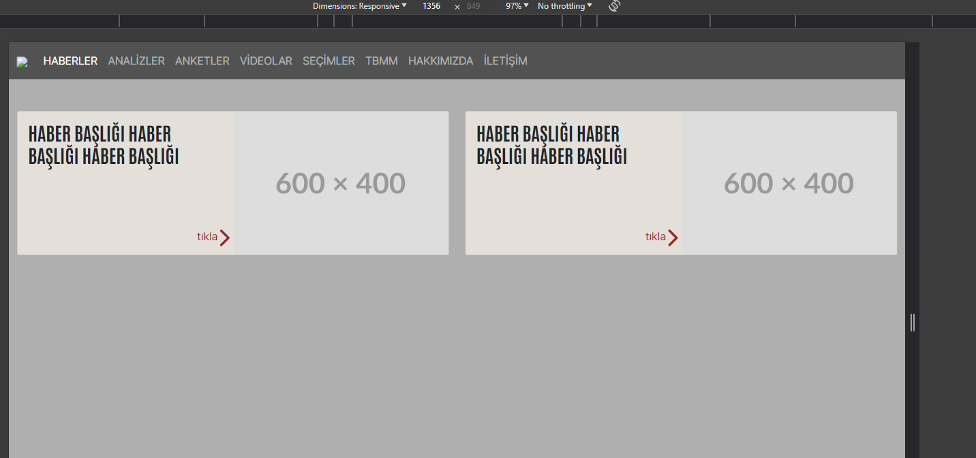Open TBMM in the navigation bar
The height and width of the screenshot is (458, 976).
coord(382,61)
